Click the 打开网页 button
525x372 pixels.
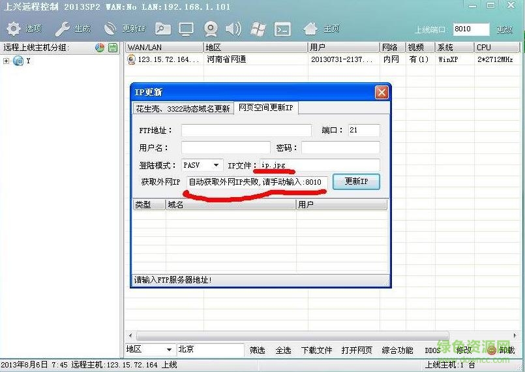coord(357,350)
